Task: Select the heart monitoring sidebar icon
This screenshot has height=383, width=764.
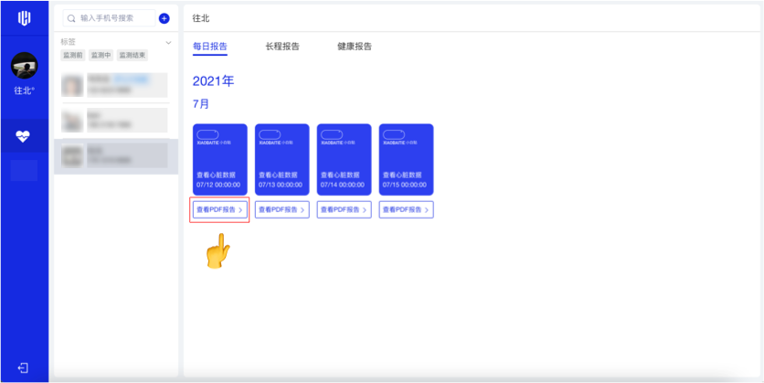Action: tap(24, 137)
